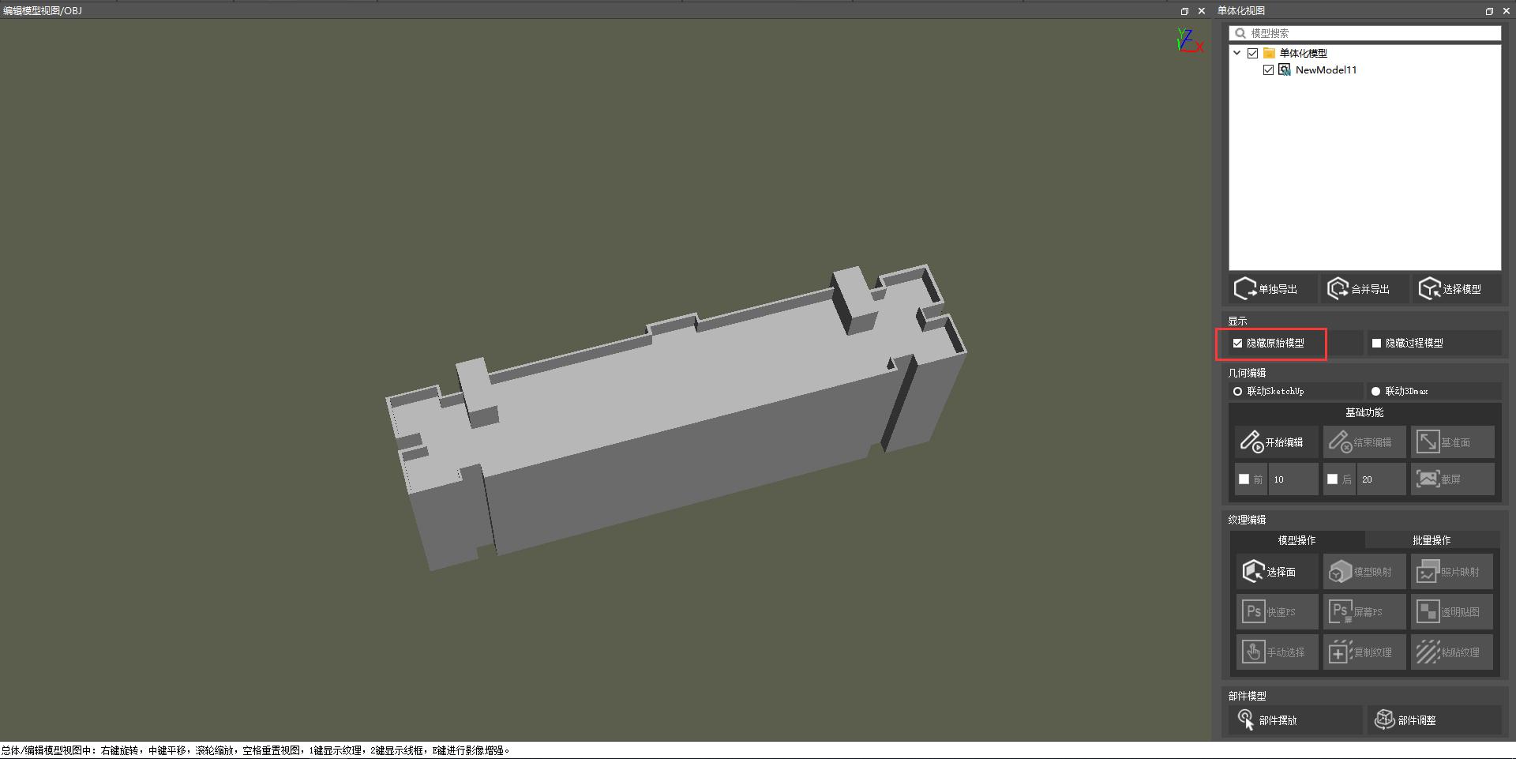Viewport: 1516px width, 759px height.
Task: Float the 单体化视图 panel
Action: [1489, 11]
